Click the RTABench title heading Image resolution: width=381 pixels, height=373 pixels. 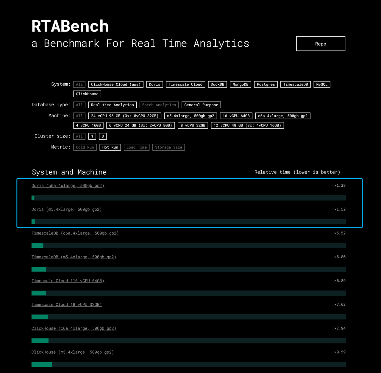70,26
